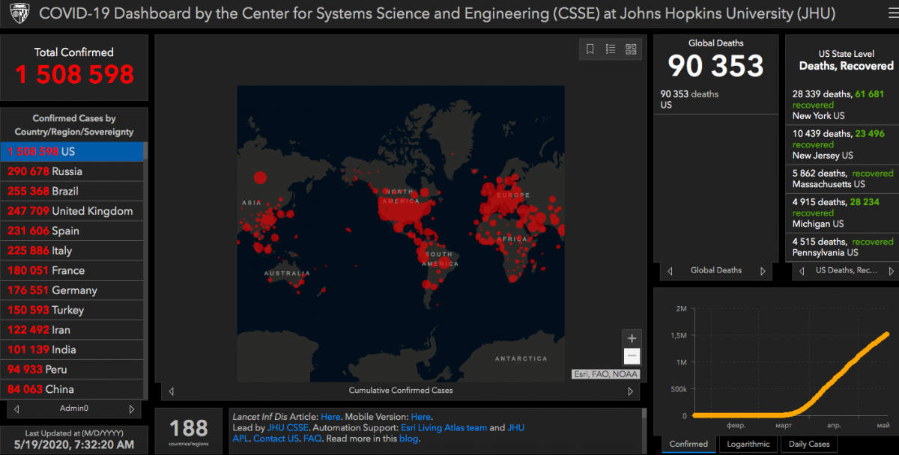This screenshot has height=455, width=899.
Task: Click left arrow beside Global Deaths label
Action: click(670, 271)
